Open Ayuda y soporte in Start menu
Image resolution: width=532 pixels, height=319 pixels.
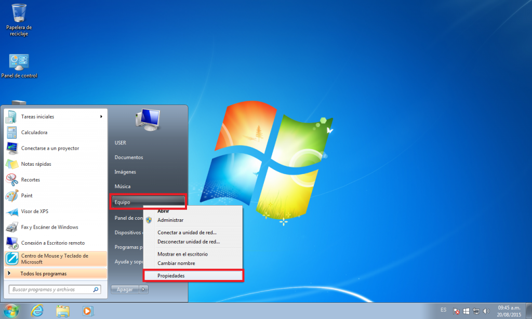pyautogui.click(x=129, y=262)
